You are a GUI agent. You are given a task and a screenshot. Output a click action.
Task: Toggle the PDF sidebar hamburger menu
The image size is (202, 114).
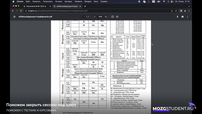coord(14,17)
